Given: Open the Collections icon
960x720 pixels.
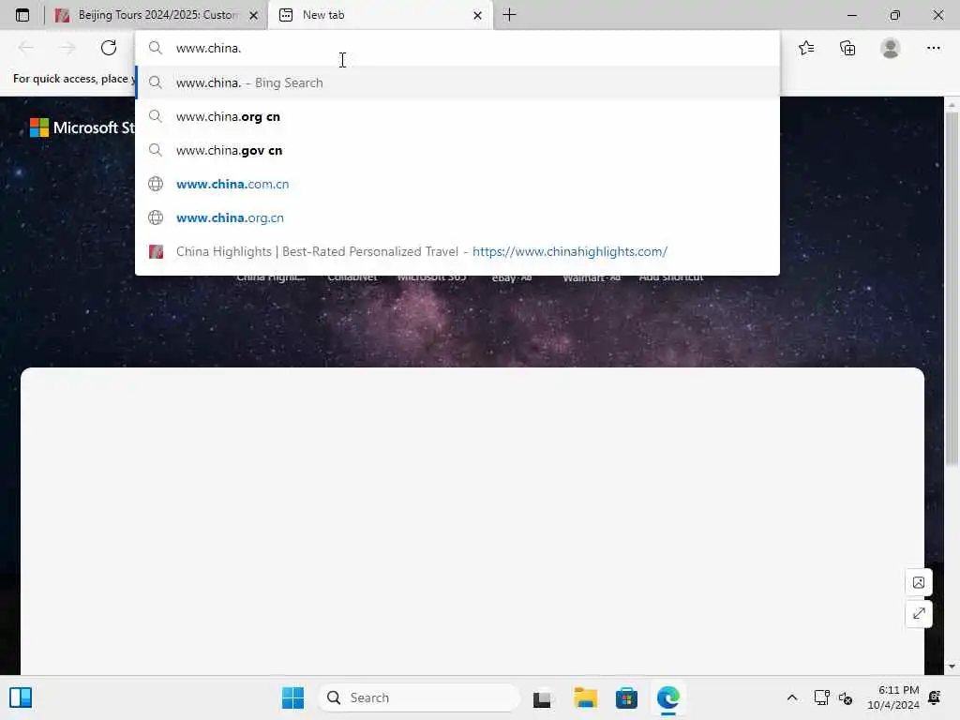Looking at the screenshot, I should click(847, 48).
